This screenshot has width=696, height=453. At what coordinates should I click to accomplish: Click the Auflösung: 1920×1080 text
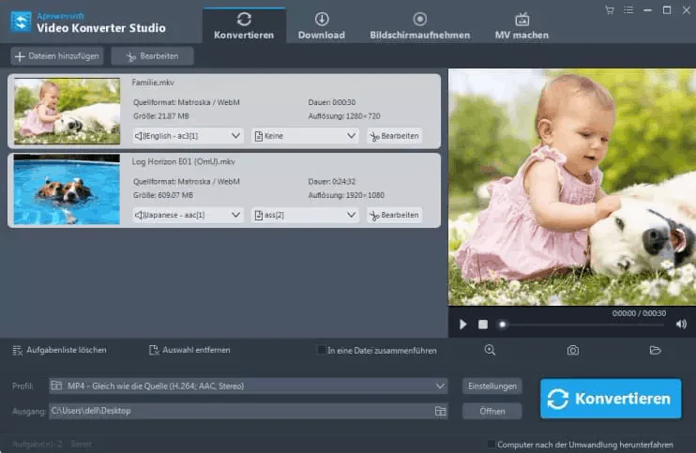click(346, 195)
